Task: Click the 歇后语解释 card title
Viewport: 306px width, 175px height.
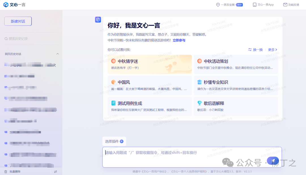Action: click(214, 103)
